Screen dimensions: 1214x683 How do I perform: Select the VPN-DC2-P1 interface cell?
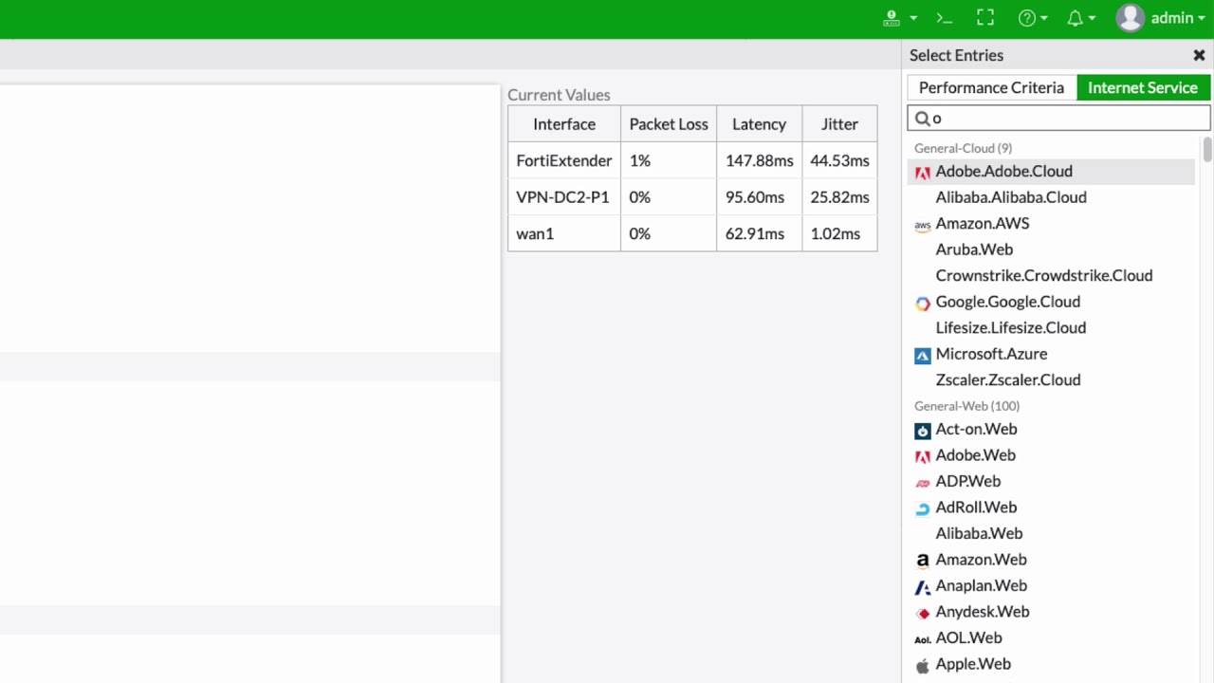click(564, 197)
